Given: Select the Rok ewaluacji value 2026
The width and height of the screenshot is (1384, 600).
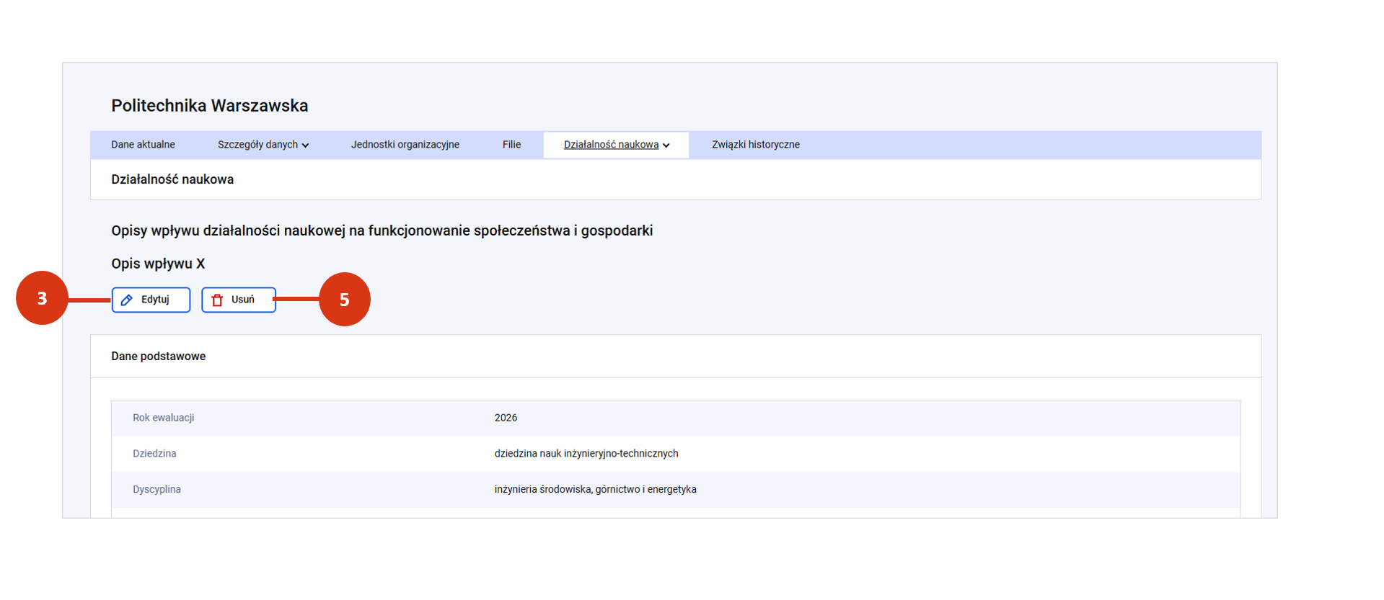Looking at the screenshot, I should tap(506, 418).
